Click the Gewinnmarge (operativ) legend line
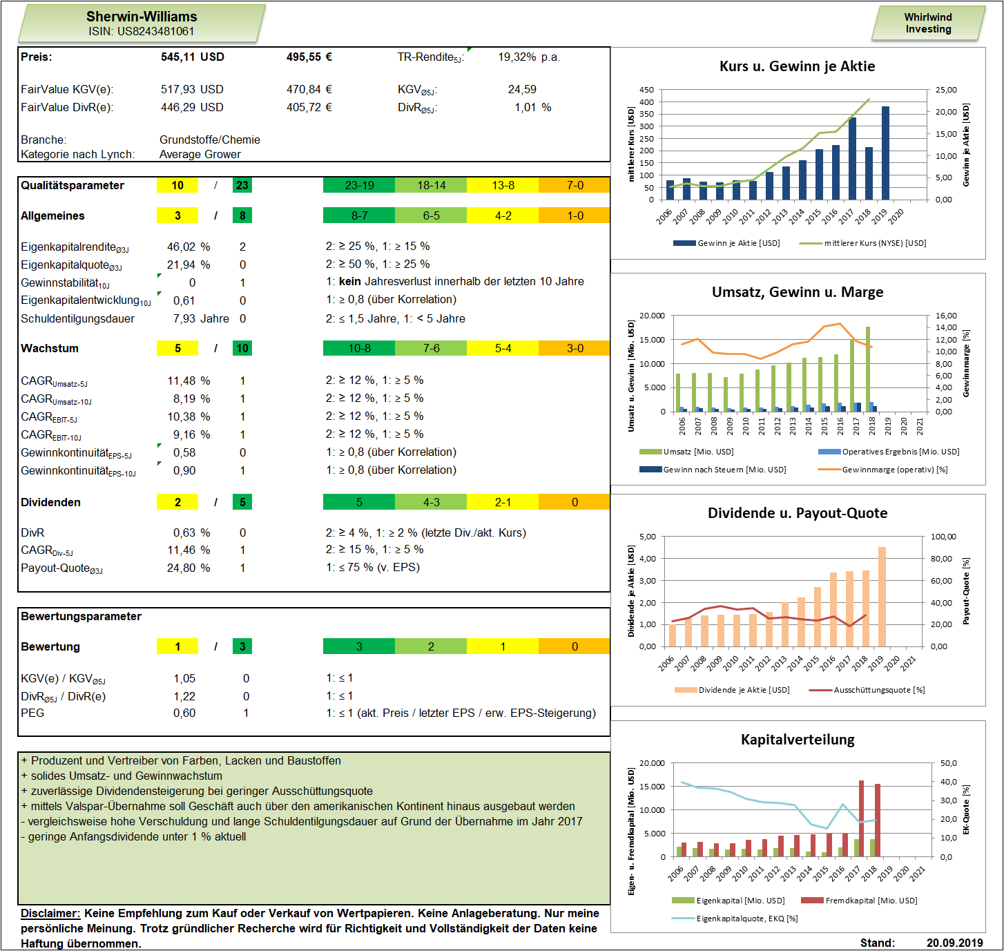1004x951 pixels. coord(829,470)
